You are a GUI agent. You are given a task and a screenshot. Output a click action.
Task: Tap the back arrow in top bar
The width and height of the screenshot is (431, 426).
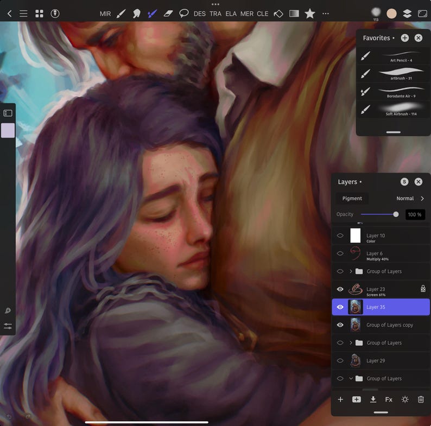(x=10, y=14)
